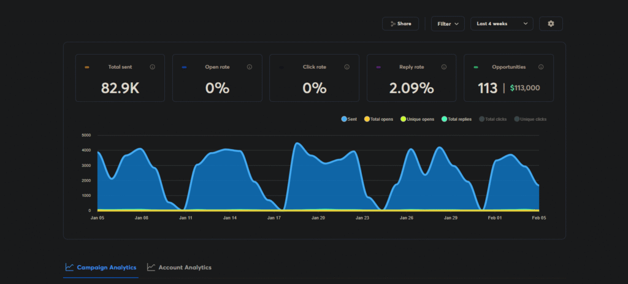Screen dimensions: 628x284
Task: Click the Open rate info icon
Action: pos(250,67)
